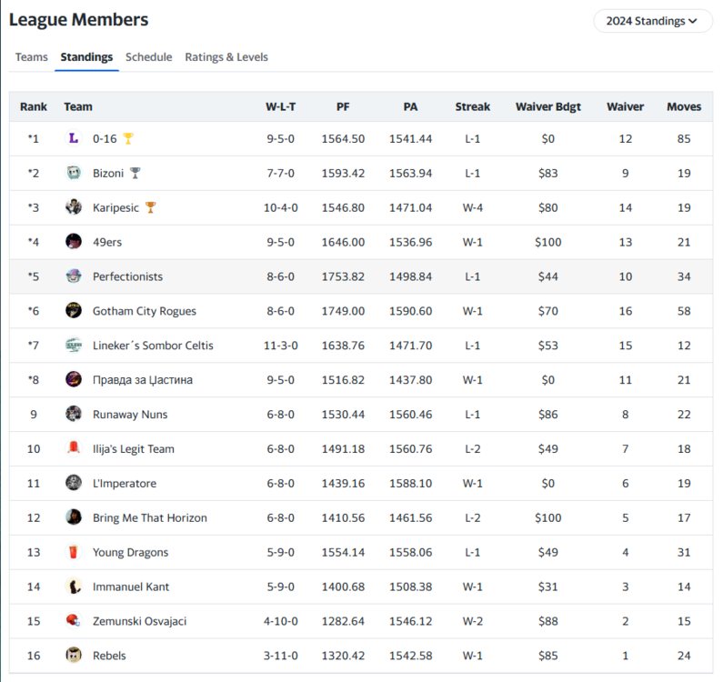Click the Rebels team avatar

tap(74, 656)
